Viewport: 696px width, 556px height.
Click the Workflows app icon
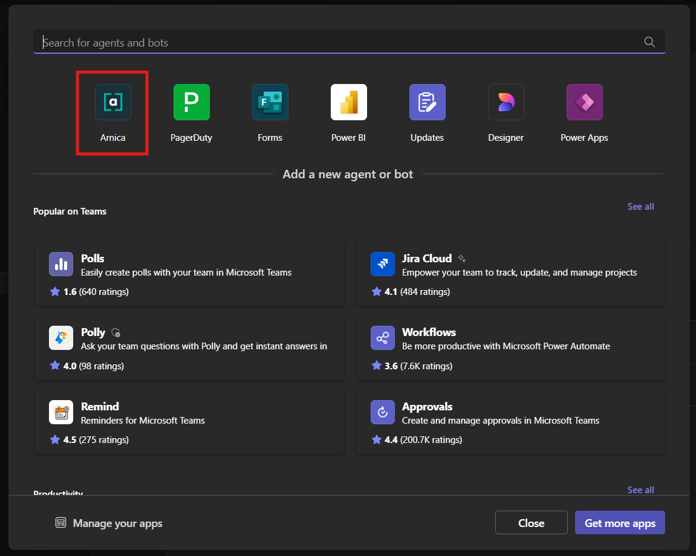coord(382,338)
